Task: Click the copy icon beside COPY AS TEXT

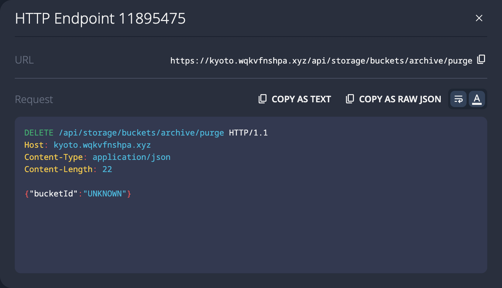Action: [x=262, y=99]
